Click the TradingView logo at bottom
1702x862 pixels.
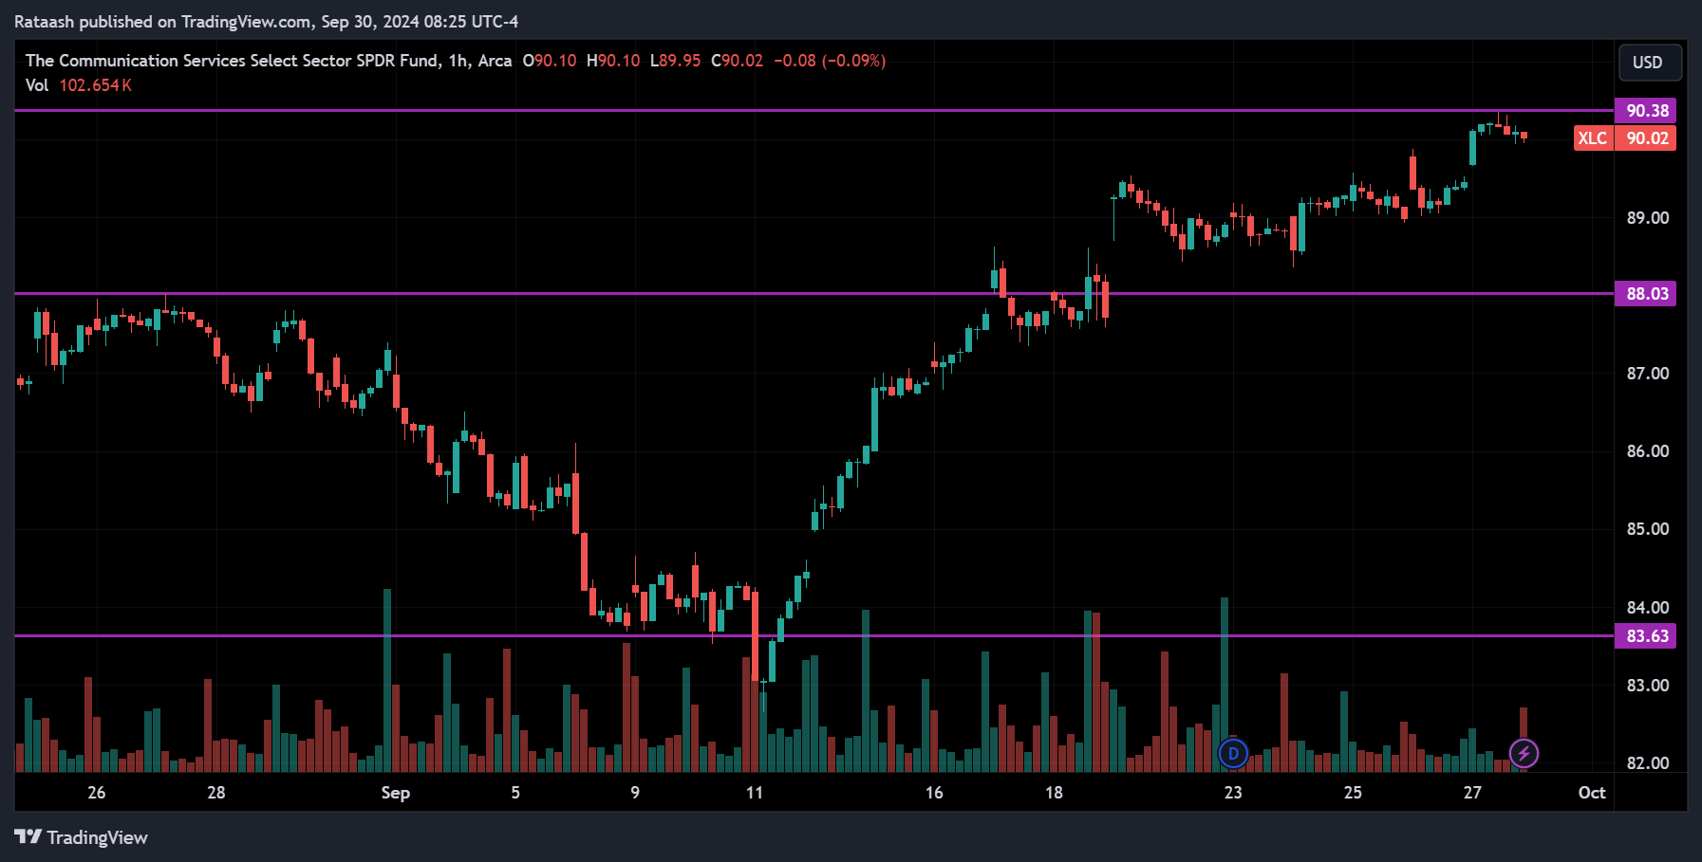[x=82, y=837]
